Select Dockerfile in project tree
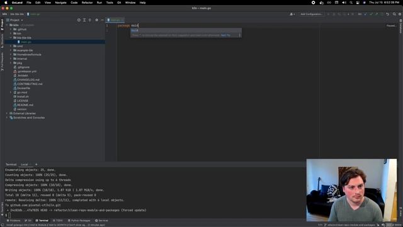 [x=23, y=88]
